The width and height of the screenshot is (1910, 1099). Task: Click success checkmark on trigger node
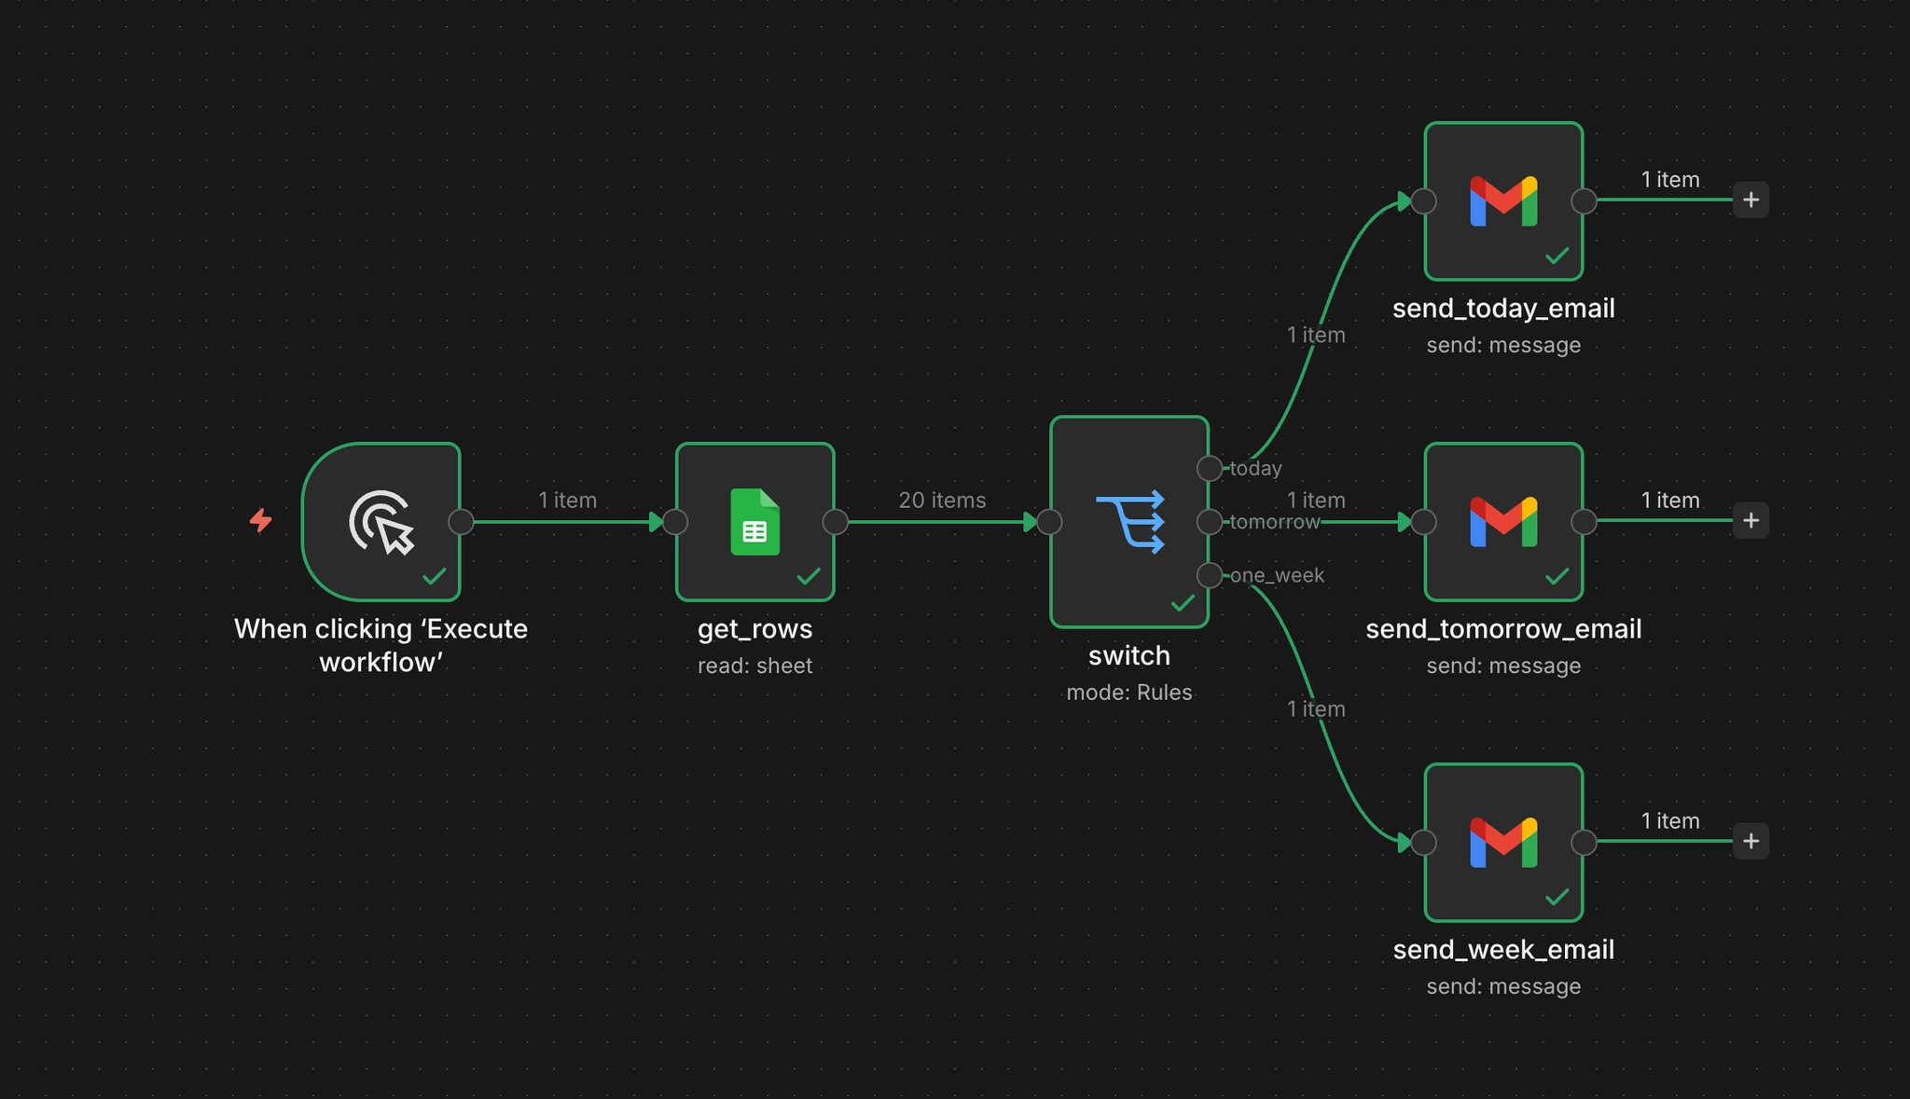(435, 577)
